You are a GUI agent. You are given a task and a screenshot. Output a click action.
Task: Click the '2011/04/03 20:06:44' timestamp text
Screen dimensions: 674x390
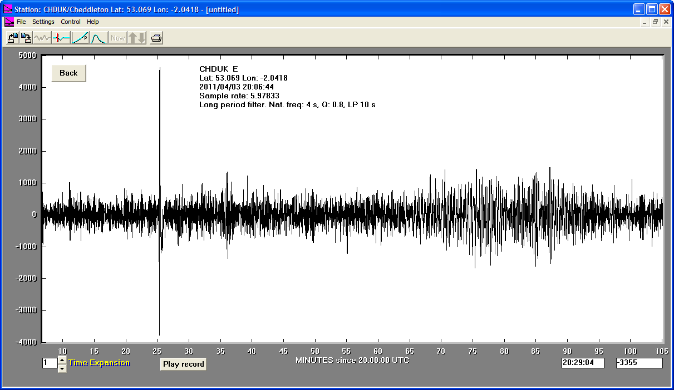(x=237, y=87)
